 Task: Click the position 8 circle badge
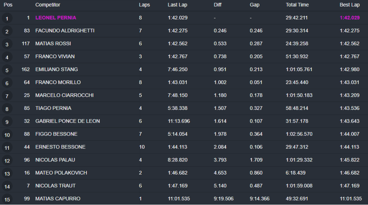click(7, 109)
